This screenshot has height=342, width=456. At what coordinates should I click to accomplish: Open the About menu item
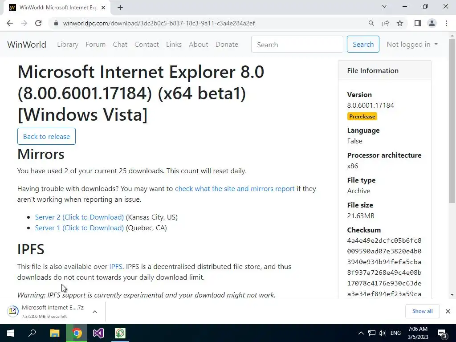click(199, 45)
